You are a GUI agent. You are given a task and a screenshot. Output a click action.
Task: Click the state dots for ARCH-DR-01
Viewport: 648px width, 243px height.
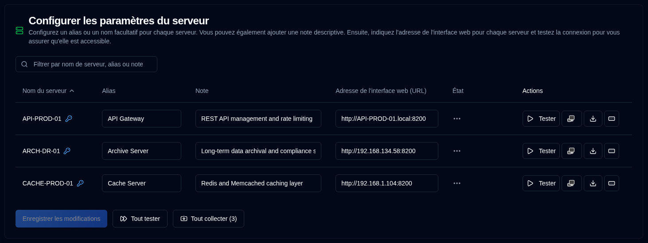point(457,151)
